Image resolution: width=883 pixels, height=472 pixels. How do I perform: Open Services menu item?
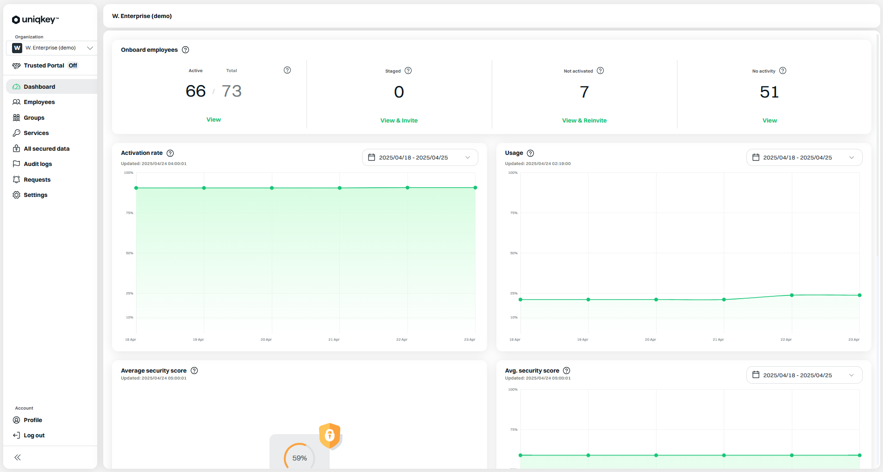pos(52,133)
